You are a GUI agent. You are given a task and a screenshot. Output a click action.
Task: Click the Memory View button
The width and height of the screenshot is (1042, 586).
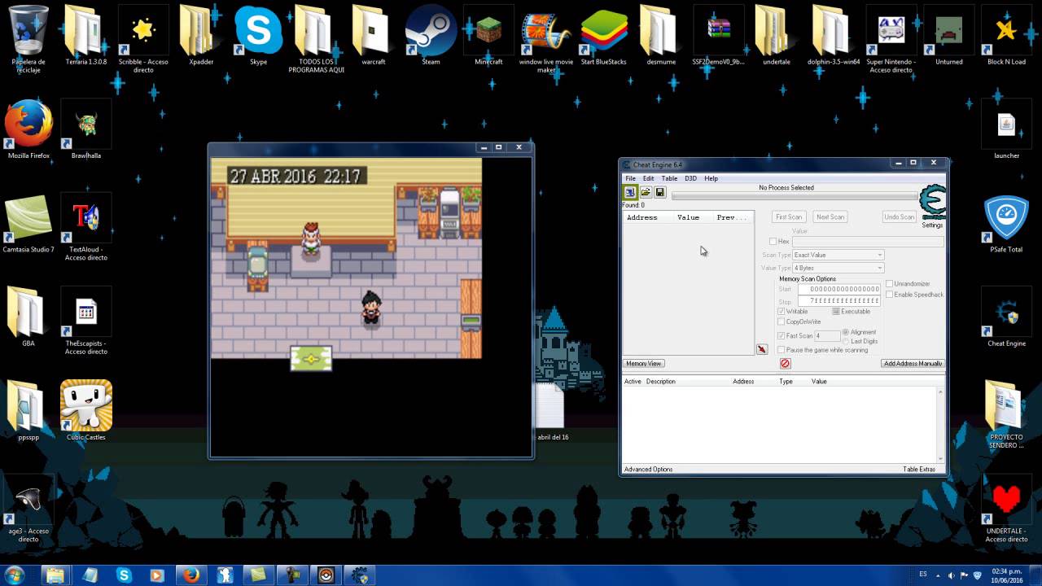point(644,364)
